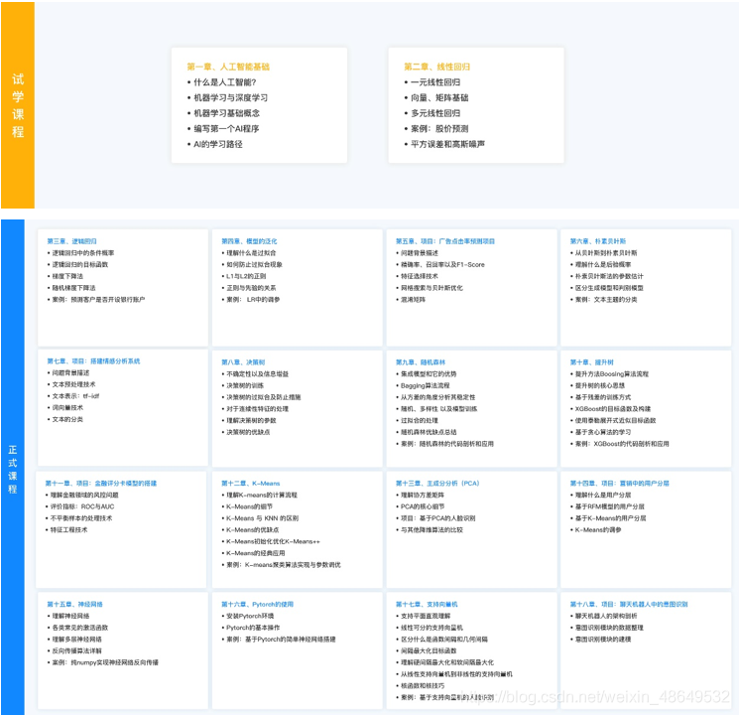739x715 pixels.
Task: Click '案例：随机森林的代码剖析和应用'
Action: coord(447,444)
